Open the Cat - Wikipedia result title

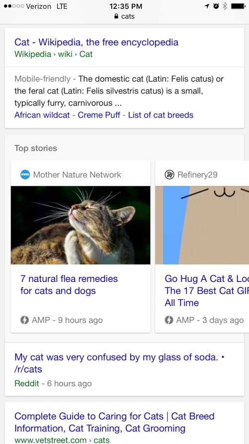[96, 42]
